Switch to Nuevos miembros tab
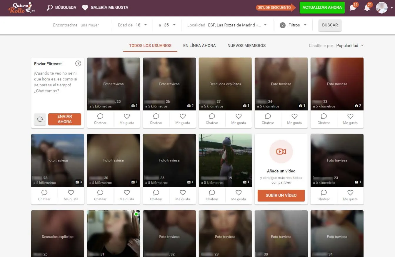395x257 pixels. (246, 46)
